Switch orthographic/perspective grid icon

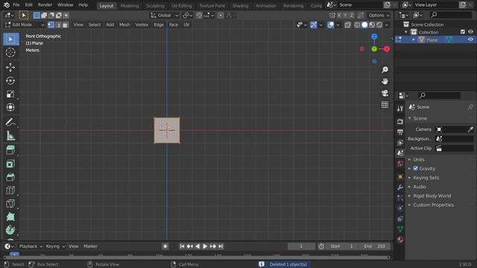pyautogui.click(x=385, y=104)
